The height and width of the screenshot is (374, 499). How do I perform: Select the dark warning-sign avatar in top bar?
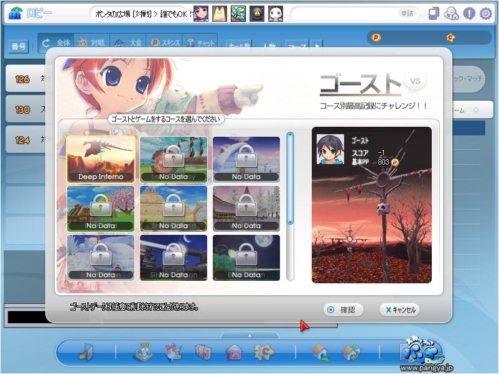[x=257, y=14]
